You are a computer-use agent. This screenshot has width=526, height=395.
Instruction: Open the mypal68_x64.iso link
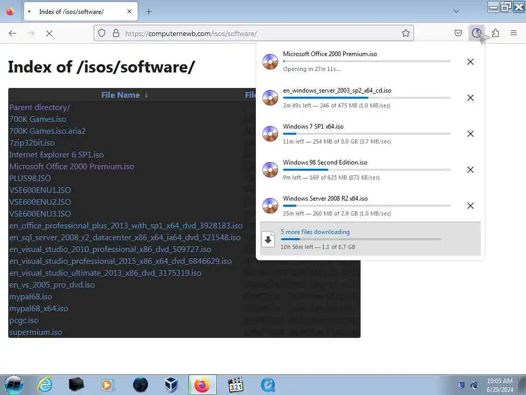39,309
